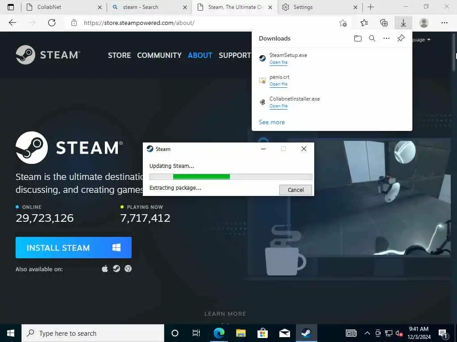Select the Chrome OS download icon

click(128, 269)
